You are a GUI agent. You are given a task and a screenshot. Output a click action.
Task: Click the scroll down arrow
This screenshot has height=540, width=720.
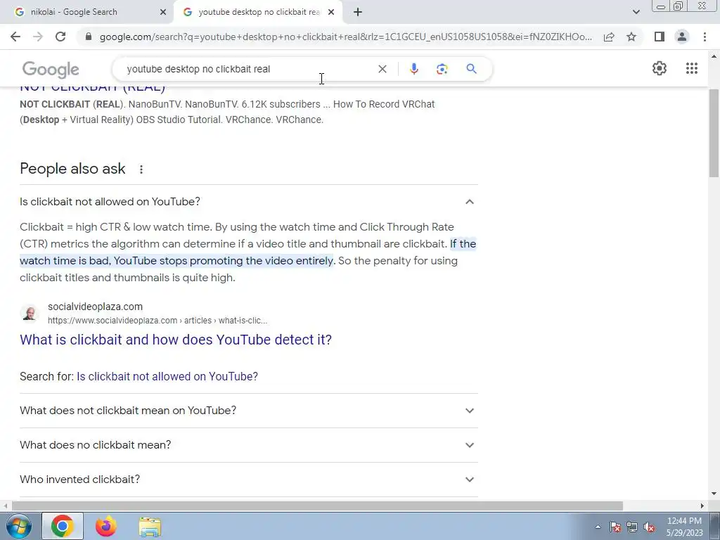[714, 494]
